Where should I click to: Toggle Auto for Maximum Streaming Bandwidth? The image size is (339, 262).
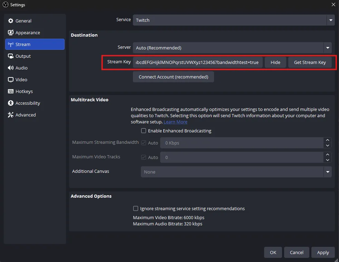144,143
